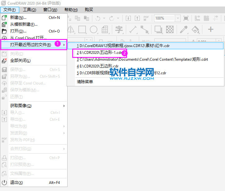Click the Copy icon in toolbar
Viewport: 225px width, 191px height.
tap(77, 18)
